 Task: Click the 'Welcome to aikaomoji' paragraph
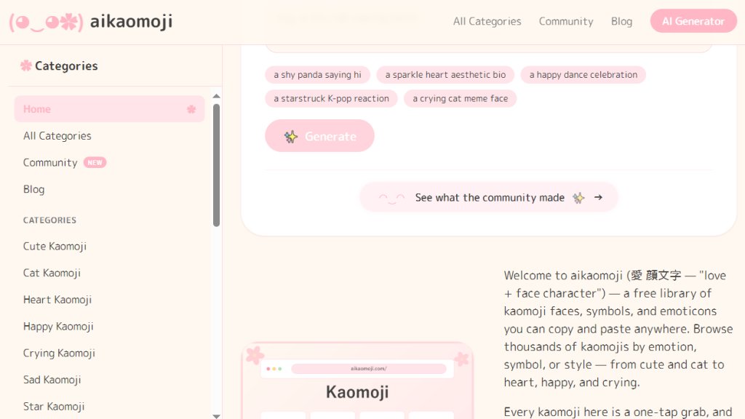pos(618,329)
